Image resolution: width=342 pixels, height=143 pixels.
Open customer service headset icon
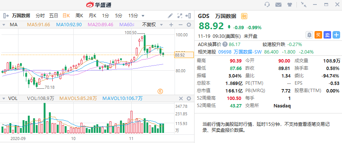(267, 4)
